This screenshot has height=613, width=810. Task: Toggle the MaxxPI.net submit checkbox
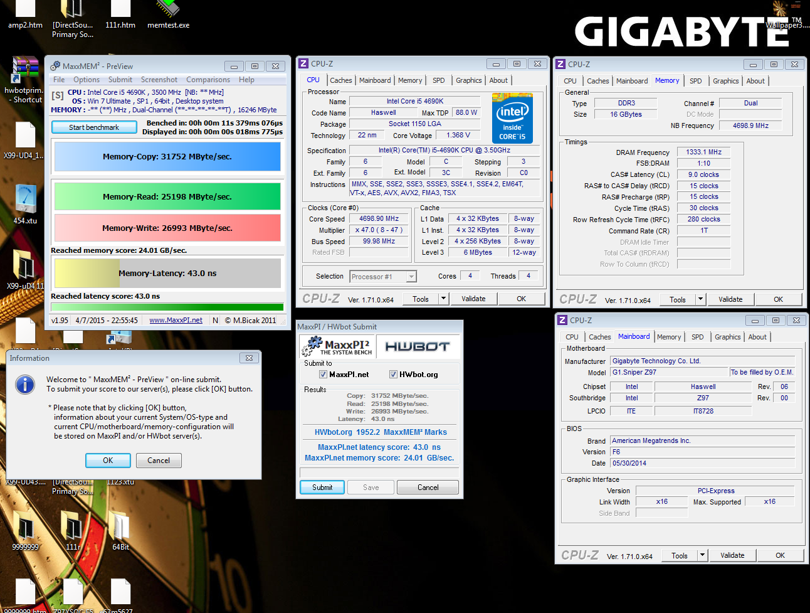[x=323, y=375]
